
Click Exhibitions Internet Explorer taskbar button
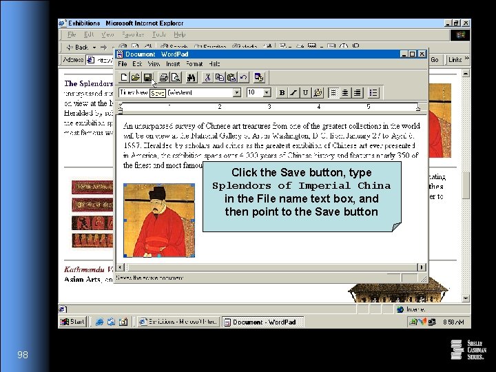tap(178, 322)
